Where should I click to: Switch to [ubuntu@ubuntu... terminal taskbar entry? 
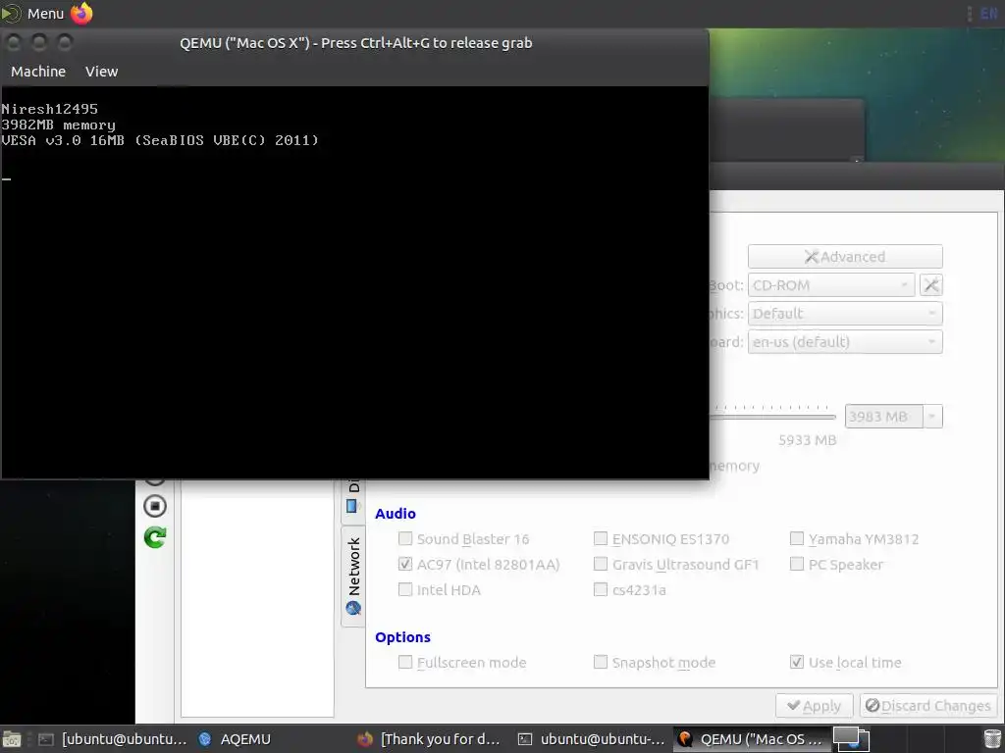112,739
